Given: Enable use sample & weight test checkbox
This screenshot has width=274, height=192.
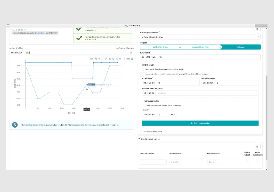Looking at the screenshot, I should 143,69.
